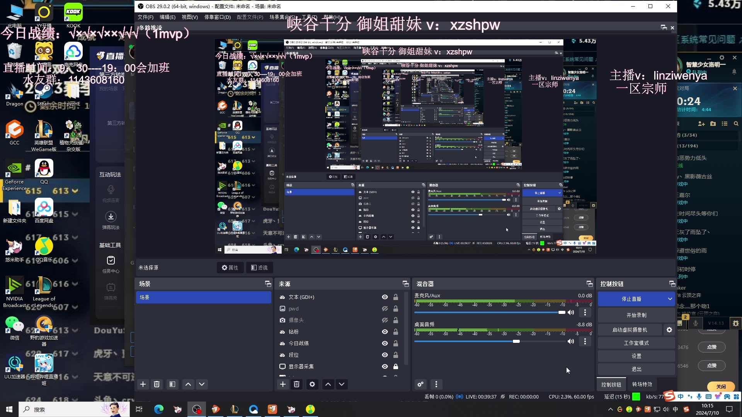Click the 退出 button

point(636,369)
